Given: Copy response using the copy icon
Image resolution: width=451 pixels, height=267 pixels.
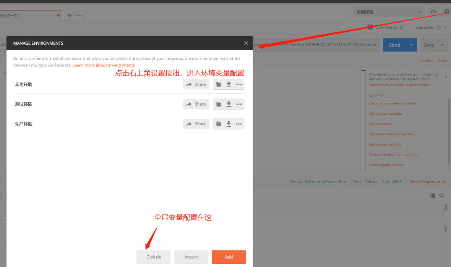Looking at the screenshot, I should [x=433, y=195].
